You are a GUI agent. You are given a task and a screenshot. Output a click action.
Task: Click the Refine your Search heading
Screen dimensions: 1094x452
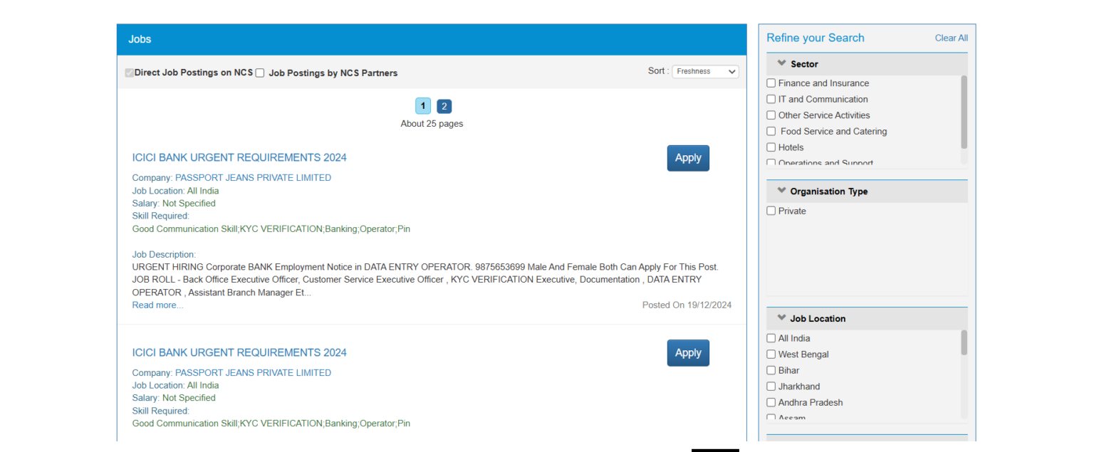tap(816, 38)
